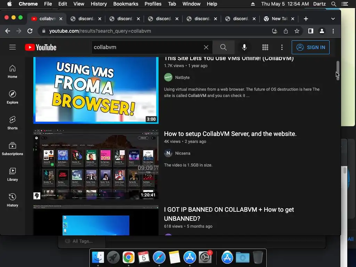Click the SIGN IN button
This screenshot has width=356, height=267.
(310, 47)
